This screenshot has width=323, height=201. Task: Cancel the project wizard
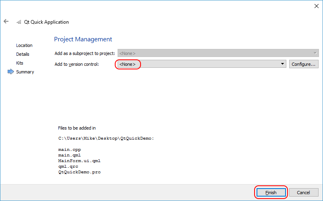(x=304, y=193)
